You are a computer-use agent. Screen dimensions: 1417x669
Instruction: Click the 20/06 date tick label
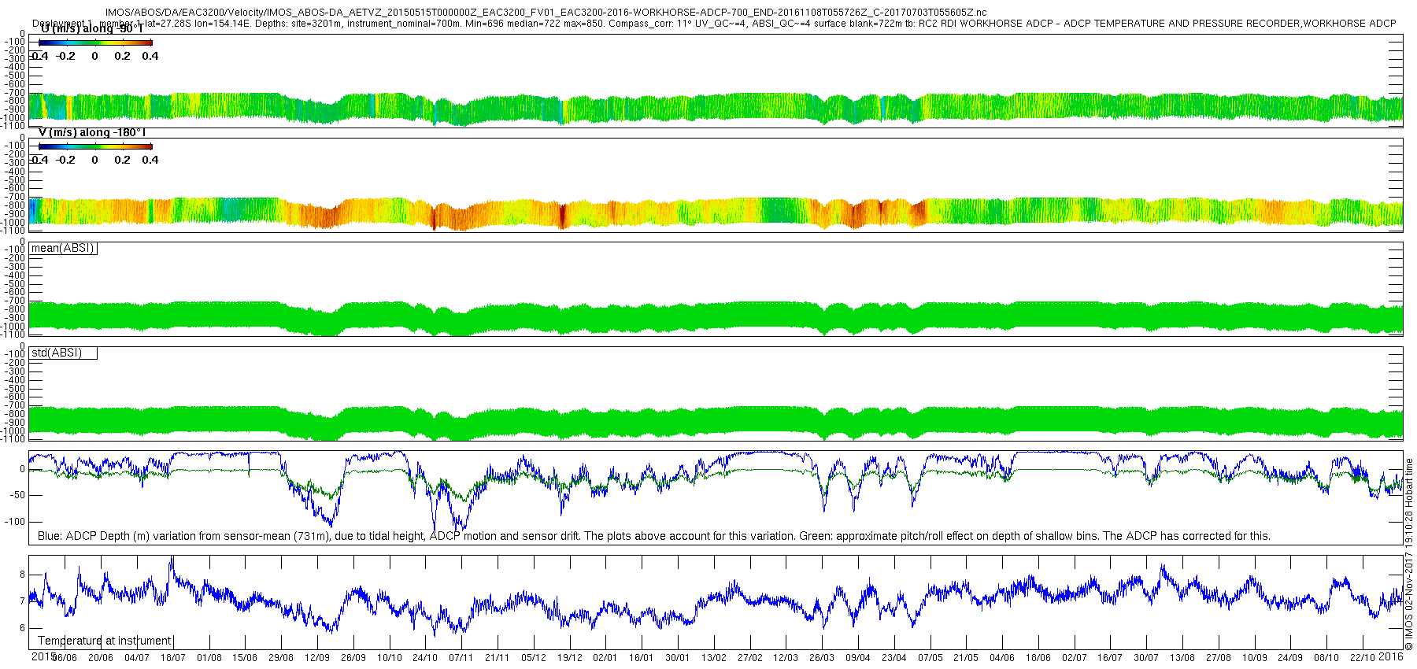point(101,658)
